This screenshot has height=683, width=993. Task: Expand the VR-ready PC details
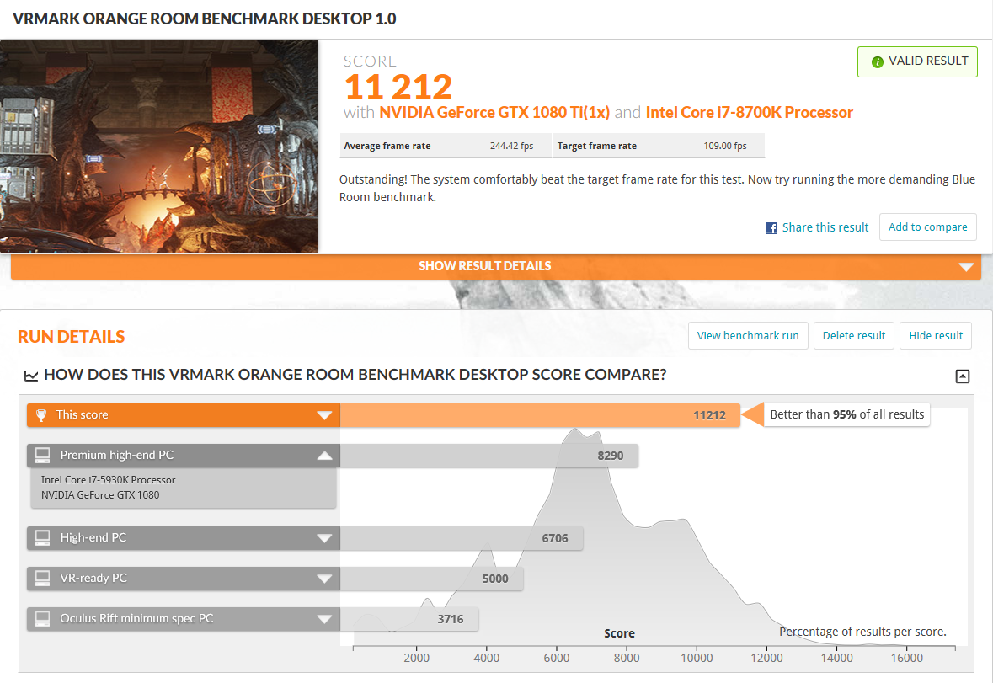pyautogui.click(x=324, y=579)
